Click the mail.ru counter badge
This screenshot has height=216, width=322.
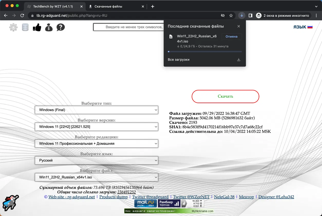[x=145, y=203]
